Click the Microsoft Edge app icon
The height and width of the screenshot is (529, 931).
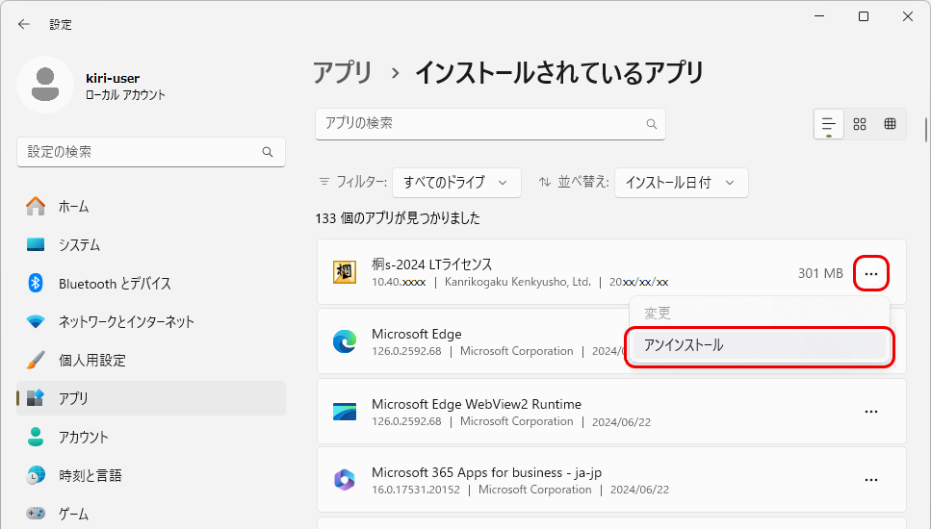pos(345,341)
